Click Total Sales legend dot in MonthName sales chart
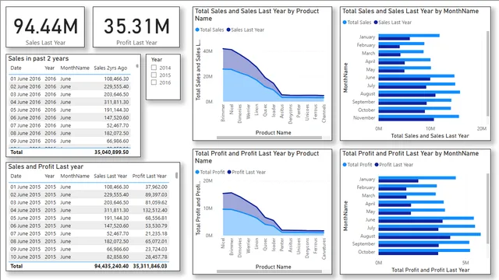 [x=345, y=23]
